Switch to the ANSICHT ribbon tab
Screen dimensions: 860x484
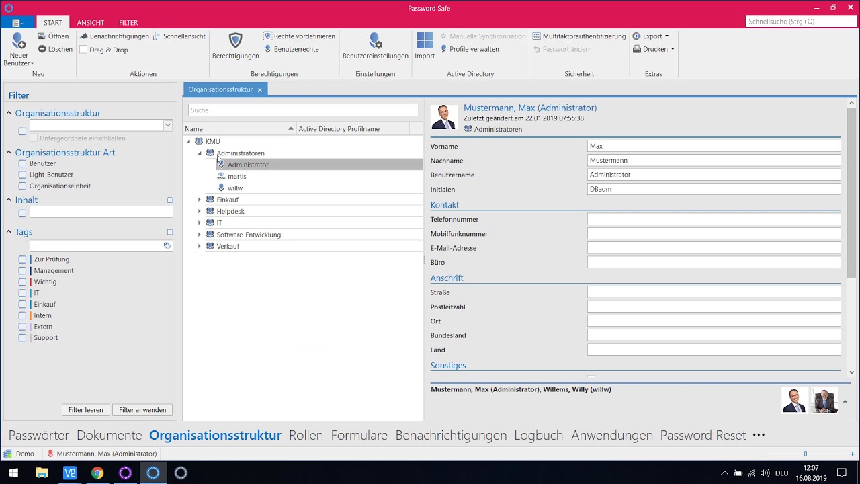tap(90, 23)
